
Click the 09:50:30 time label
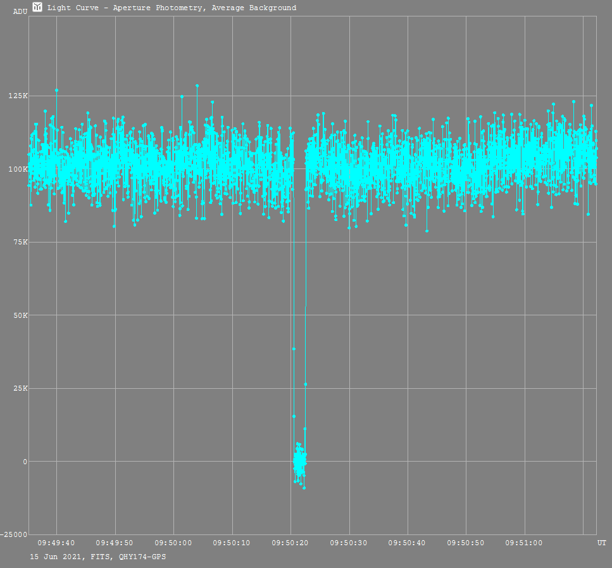click(349, 543)
